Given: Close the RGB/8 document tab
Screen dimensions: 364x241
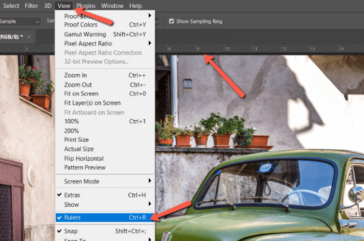Looking at the screenshot, I should pos(29,37).
